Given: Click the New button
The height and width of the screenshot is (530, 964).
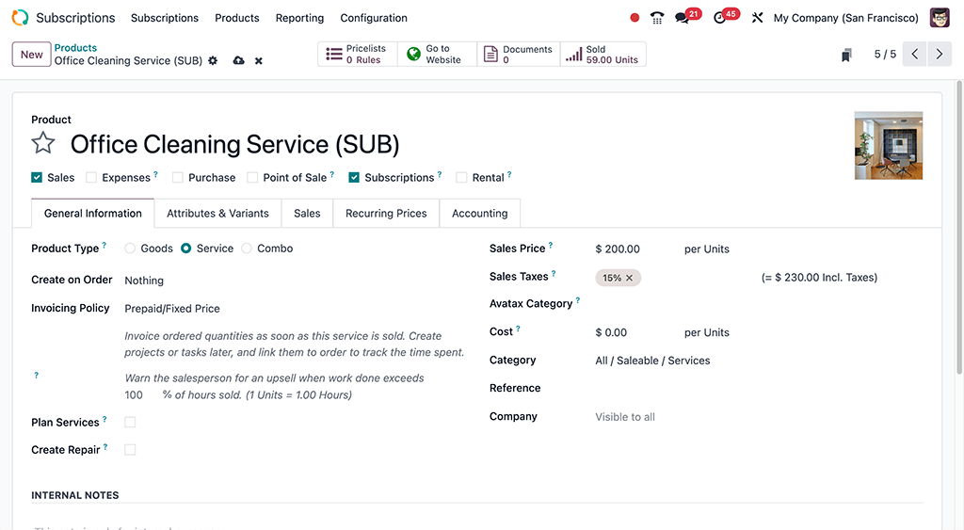Looking at the screenshot, I should pyautogui.click(x=31, y=55).
